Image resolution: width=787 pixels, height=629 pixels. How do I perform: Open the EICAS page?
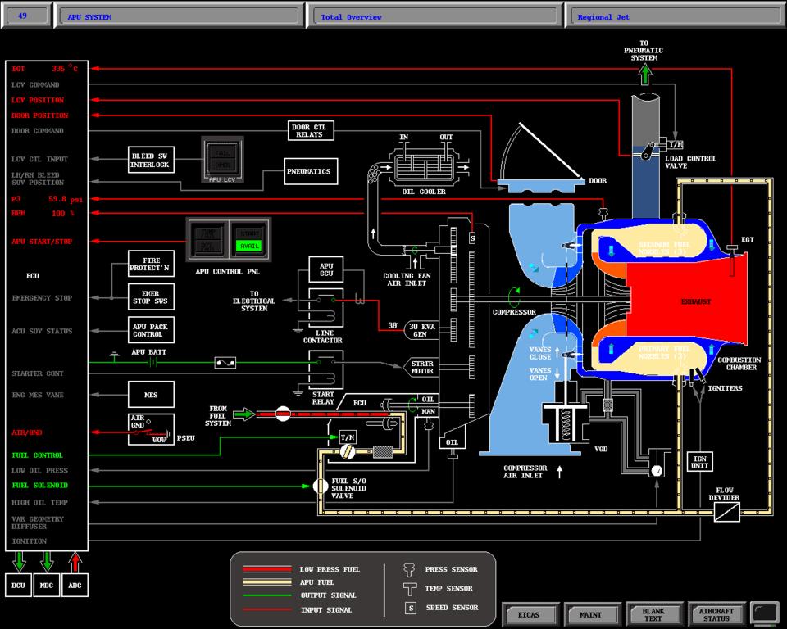(529, 614)
